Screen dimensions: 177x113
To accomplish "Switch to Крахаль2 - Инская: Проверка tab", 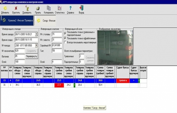I will click(17, 20).
